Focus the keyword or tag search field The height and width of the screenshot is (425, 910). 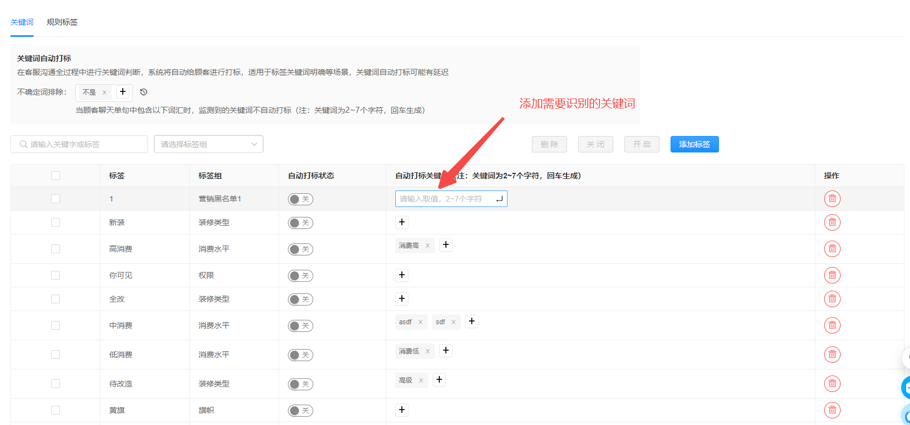pyautogui.click(x=79, y=144)
